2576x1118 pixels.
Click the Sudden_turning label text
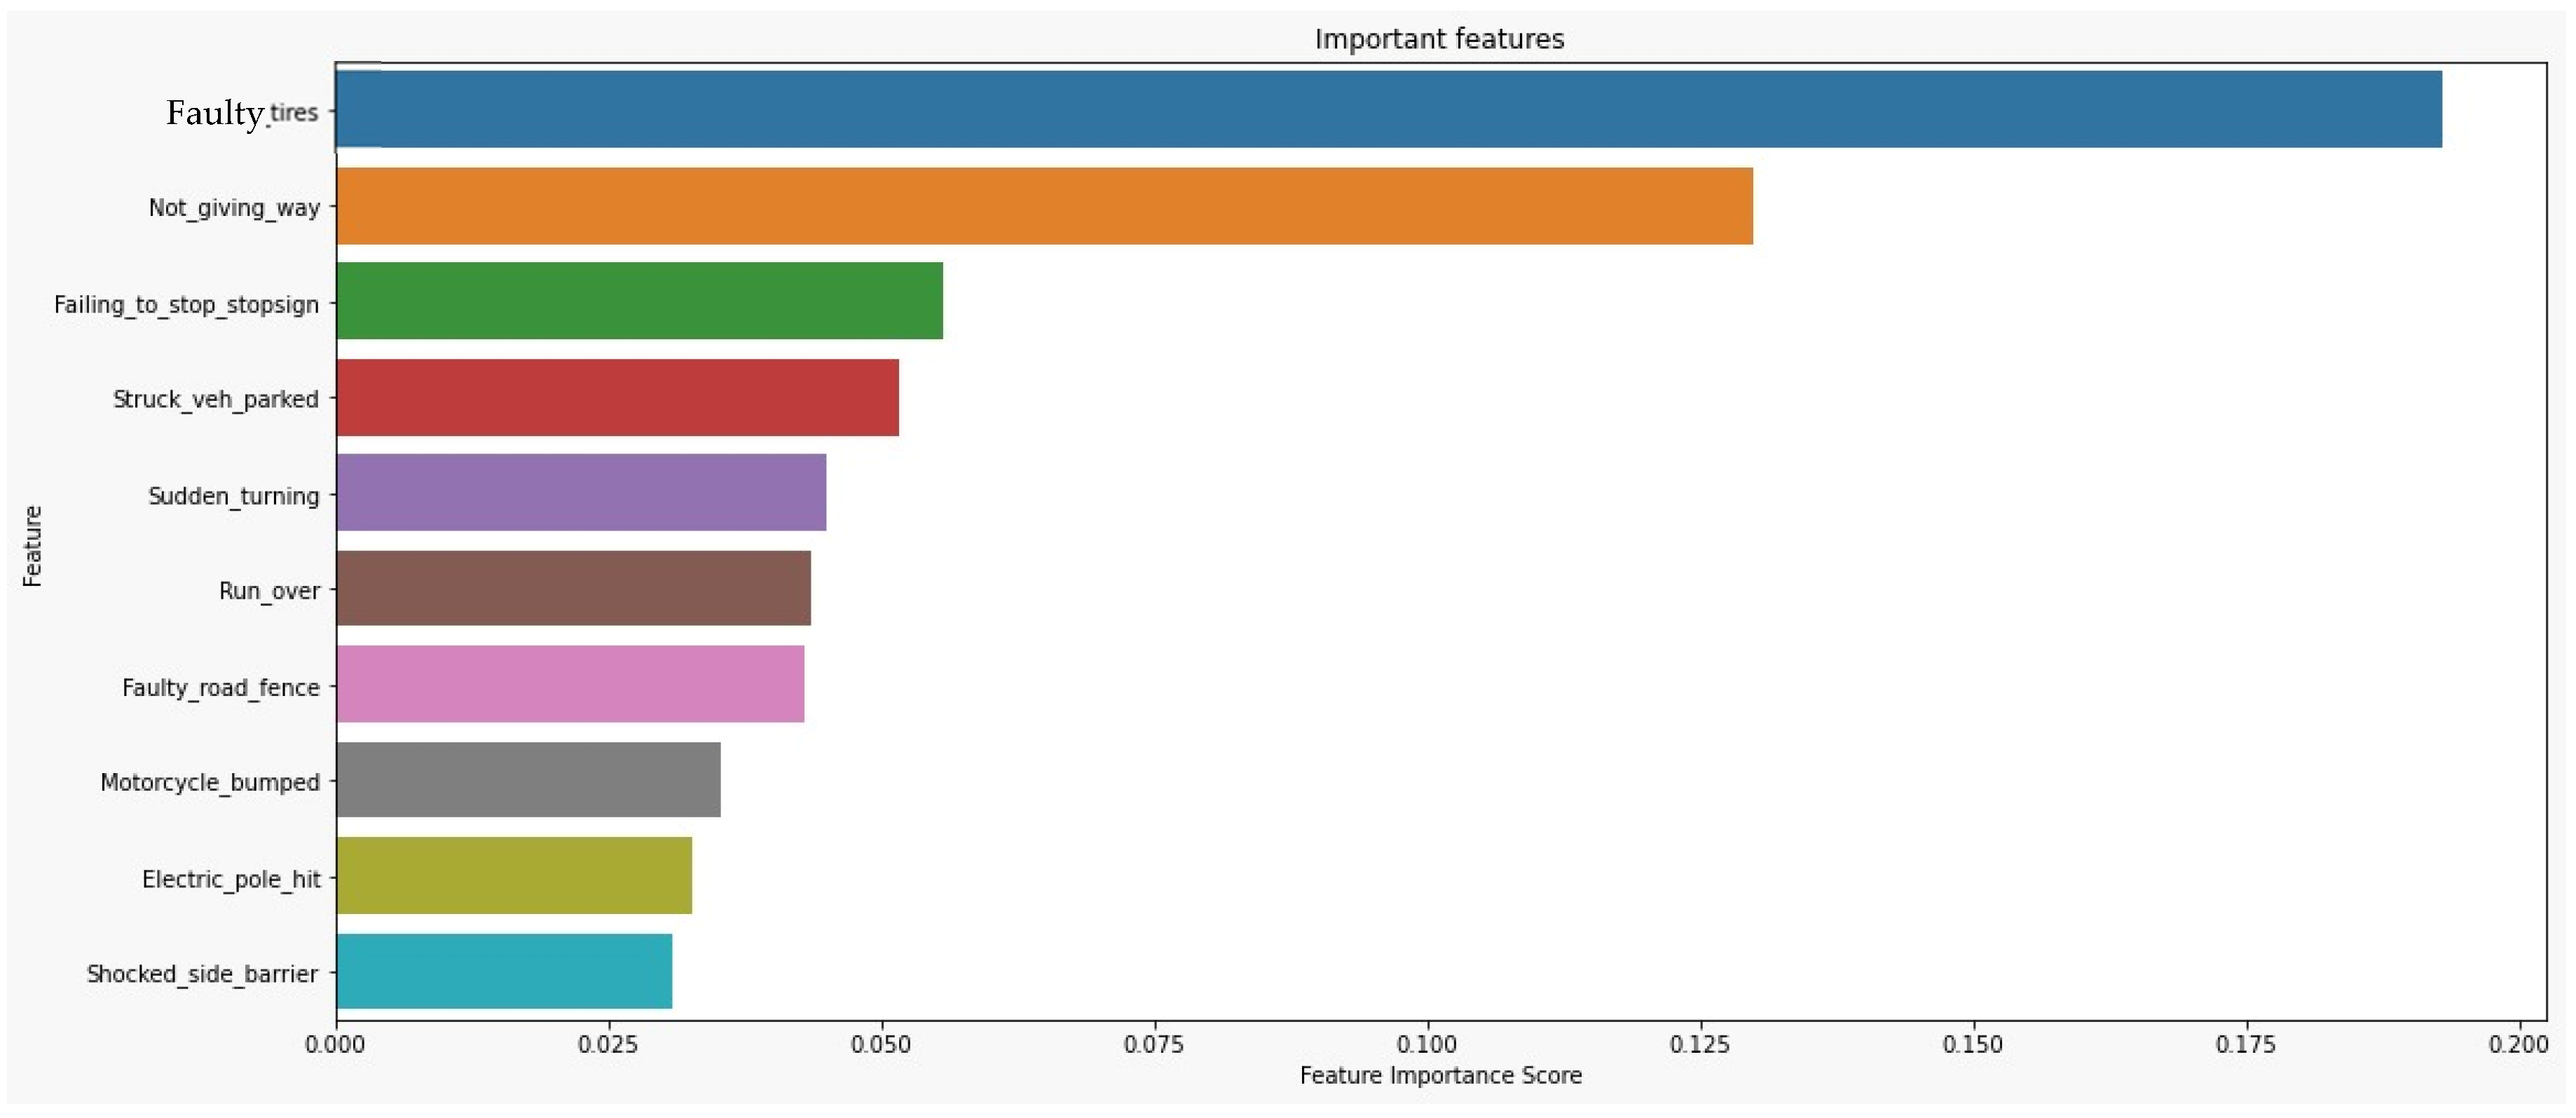point(234,496)
